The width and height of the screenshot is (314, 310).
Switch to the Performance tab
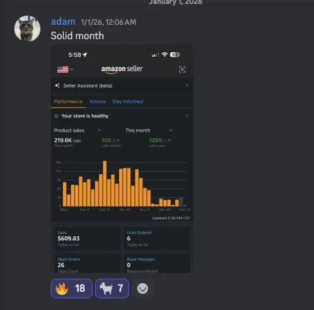tap(68, 102)
